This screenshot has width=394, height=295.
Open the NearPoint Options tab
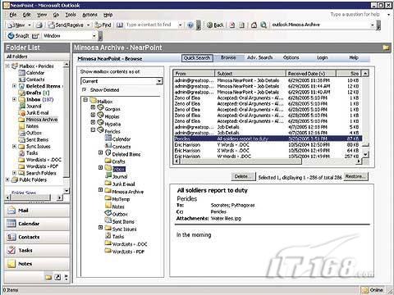(x=291, y=57)
